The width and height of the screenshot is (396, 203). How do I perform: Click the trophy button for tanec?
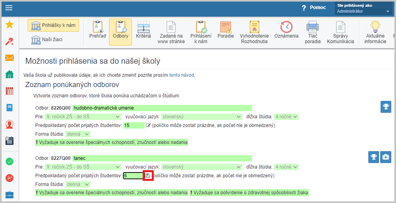pos(373,157)
